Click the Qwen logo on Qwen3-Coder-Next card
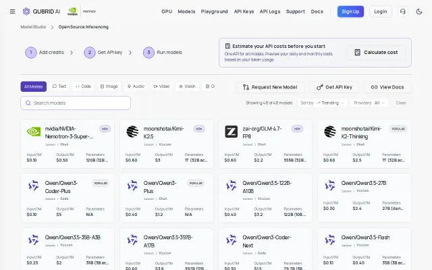This screenshot has width=432, height=270. [x=231, y=240]
